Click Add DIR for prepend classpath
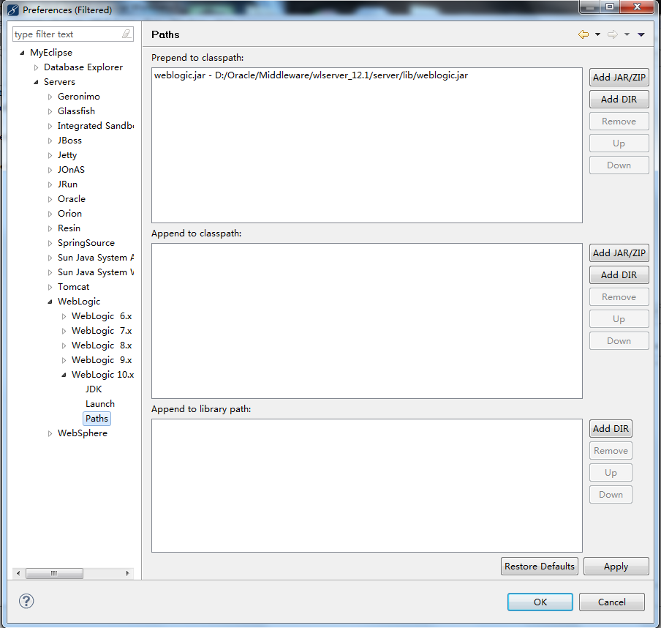661x628 pixels. pyautogui.click(x=619, y=100)
